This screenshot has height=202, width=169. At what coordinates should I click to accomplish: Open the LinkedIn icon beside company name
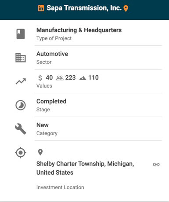click(41, 8)
